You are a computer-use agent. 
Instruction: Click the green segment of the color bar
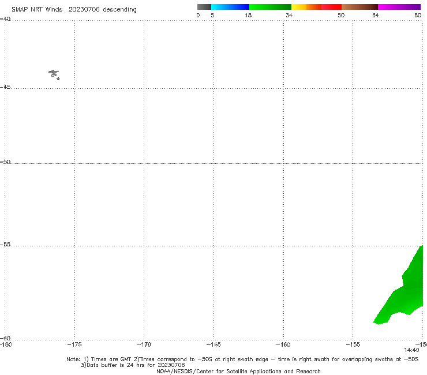(x=271, y=7)
